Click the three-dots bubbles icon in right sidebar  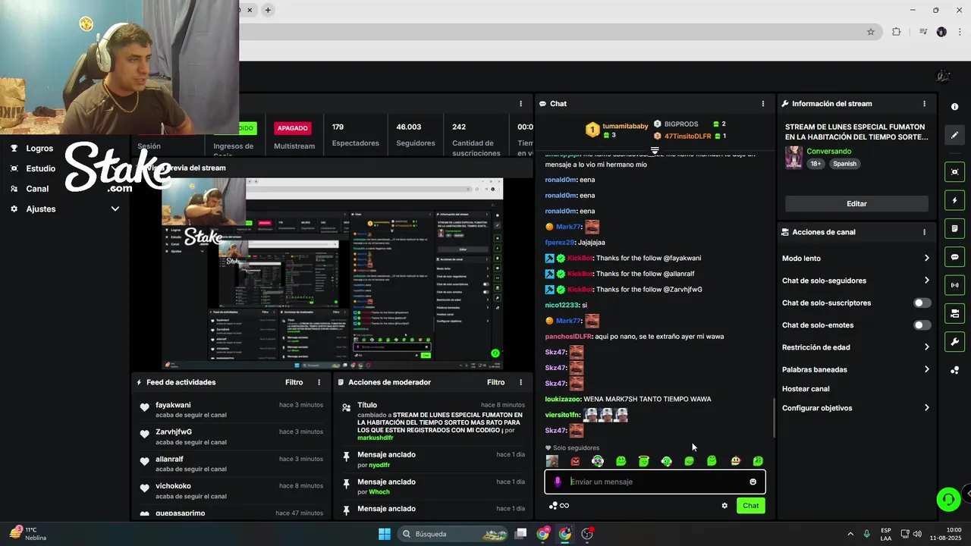(x=954, y=370)
